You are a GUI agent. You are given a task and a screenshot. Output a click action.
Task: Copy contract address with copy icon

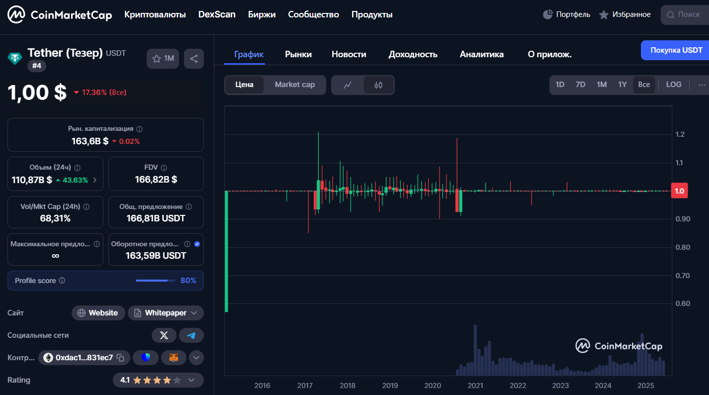120,358
